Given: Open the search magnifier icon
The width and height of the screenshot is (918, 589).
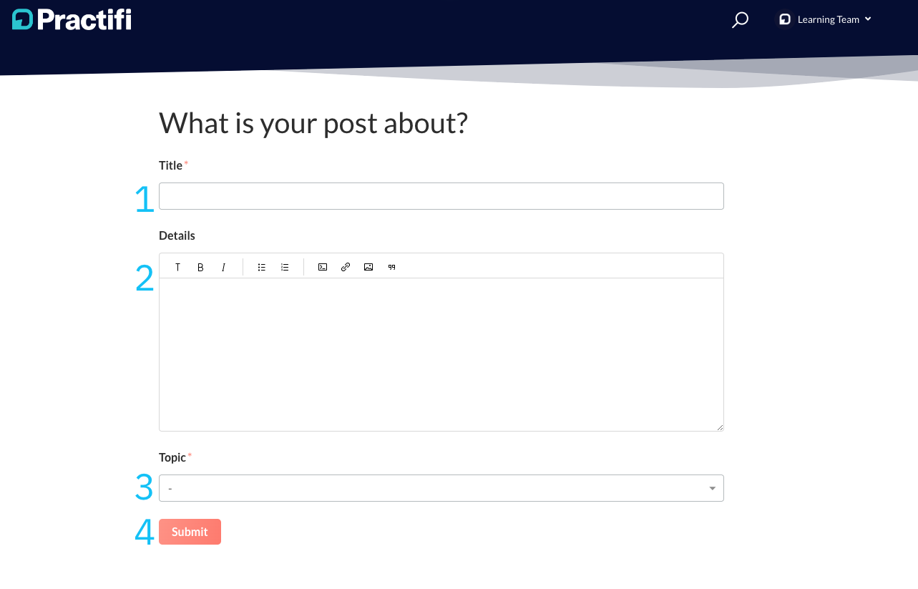Looking at the screenshot, I should pyautogui.click(x=740, y=19).
